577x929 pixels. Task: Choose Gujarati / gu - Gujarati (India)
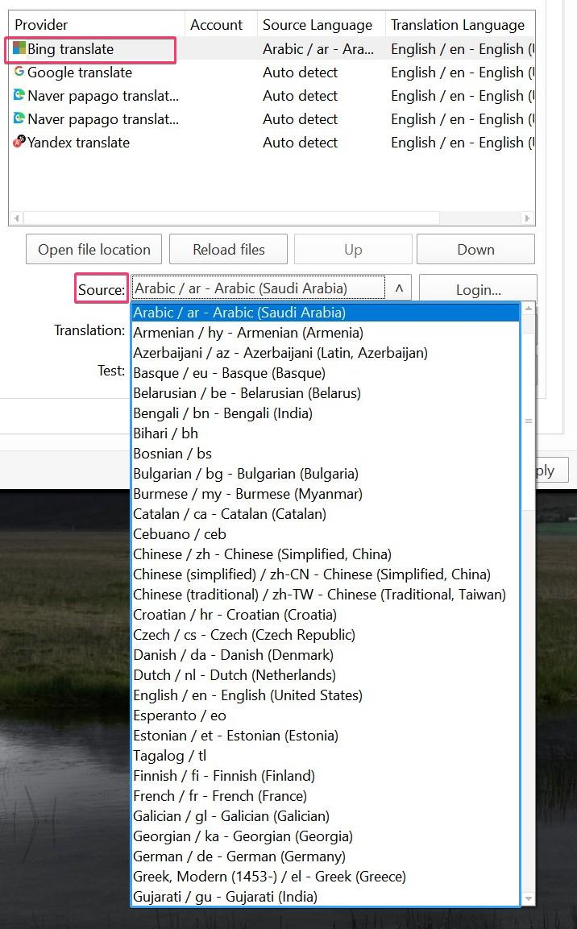(326, 897)
